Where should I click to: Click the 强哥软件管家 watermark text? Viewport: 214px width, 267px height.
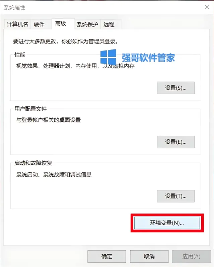click(x=148, y=57)
